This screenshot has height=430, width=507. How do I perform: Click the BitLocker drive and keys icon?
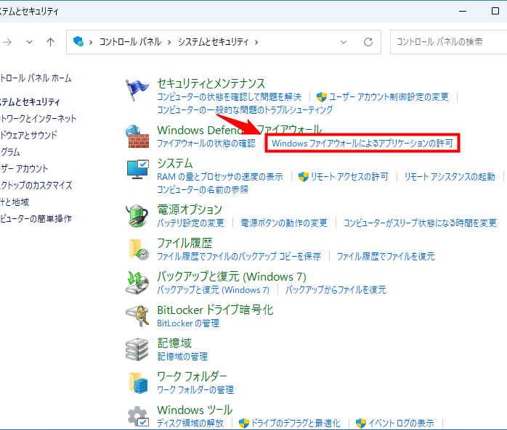(x=137, y=315)
